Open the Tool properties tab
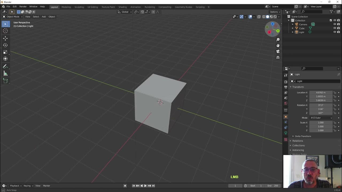The height and width of the screenshot is (192, 342). 286,75
